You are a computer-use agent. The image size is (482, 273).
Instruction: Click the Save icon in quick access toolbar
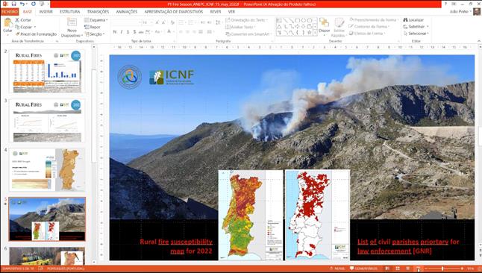[x=14, y=4]
